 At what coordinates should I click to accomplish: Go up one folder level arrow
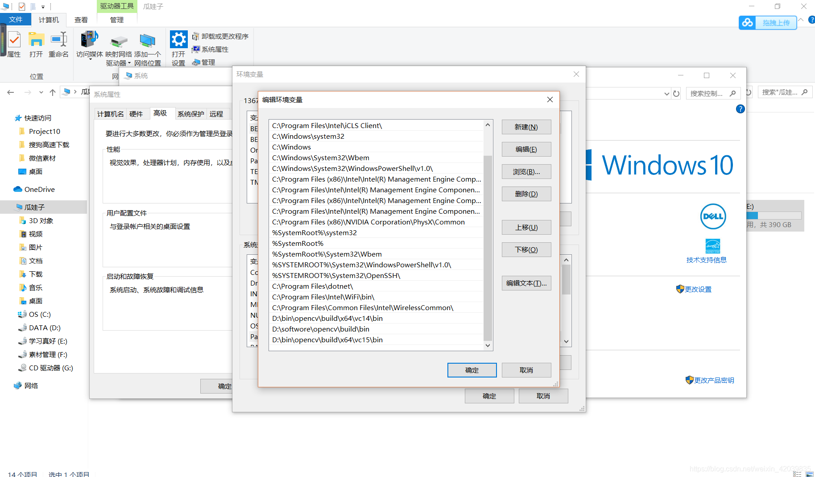(x=53, y=92)
